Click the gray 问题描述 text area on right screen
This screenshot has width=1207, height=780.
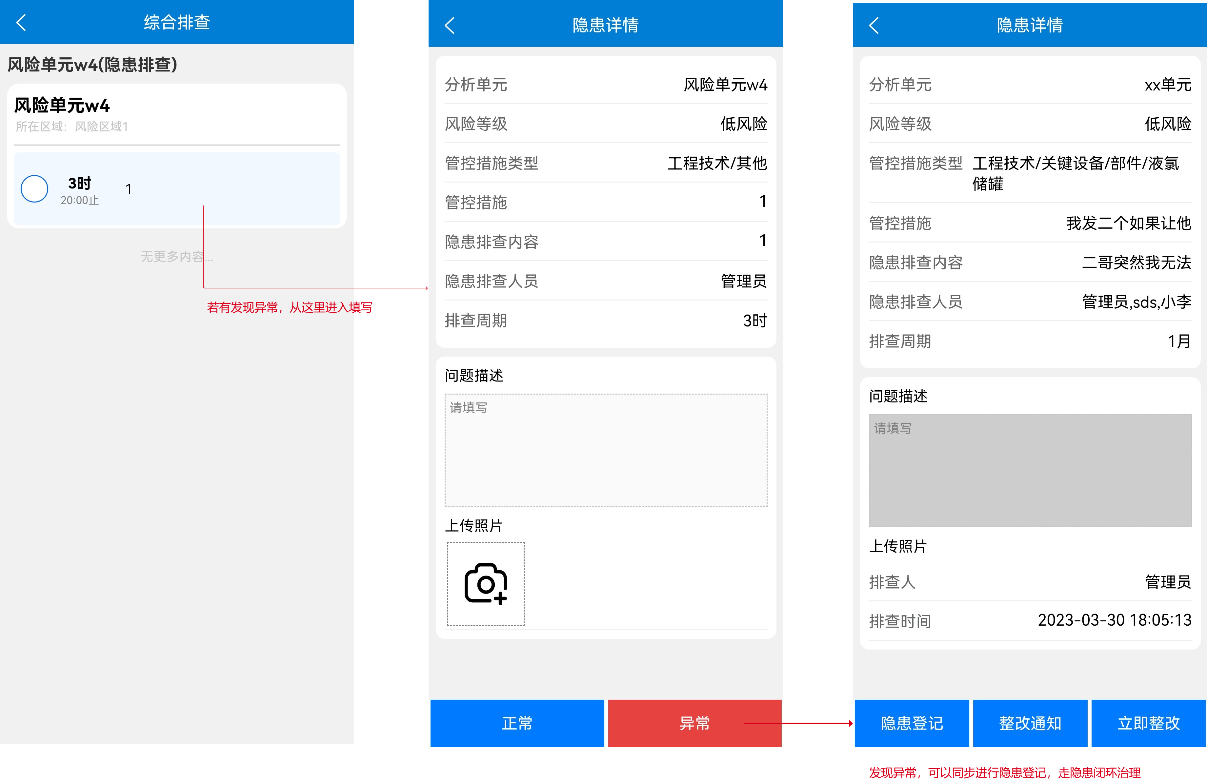(x=1030, y=471)
